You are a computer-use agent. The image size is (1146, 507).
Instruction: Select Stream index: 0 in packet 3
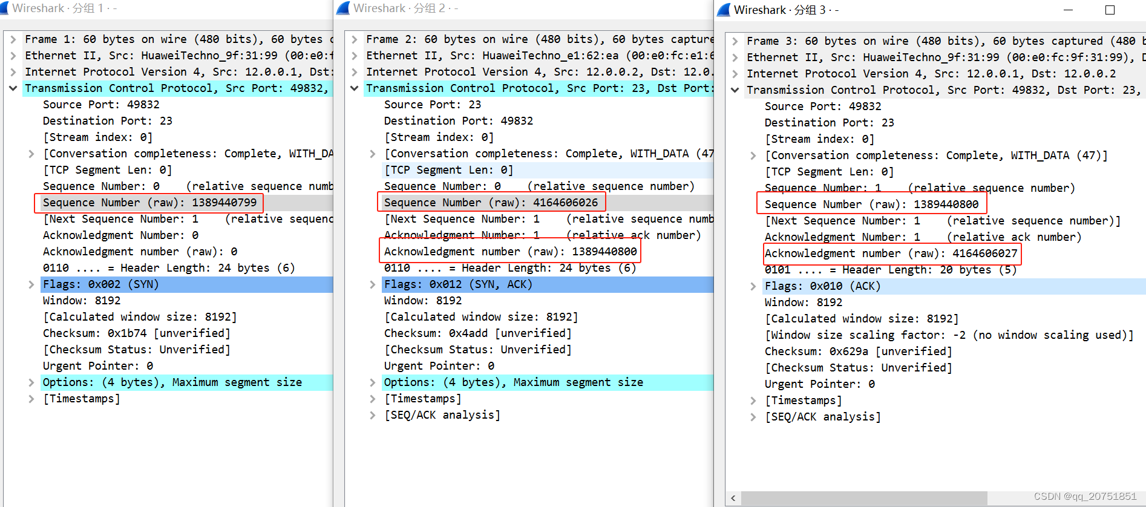(819, 139)
